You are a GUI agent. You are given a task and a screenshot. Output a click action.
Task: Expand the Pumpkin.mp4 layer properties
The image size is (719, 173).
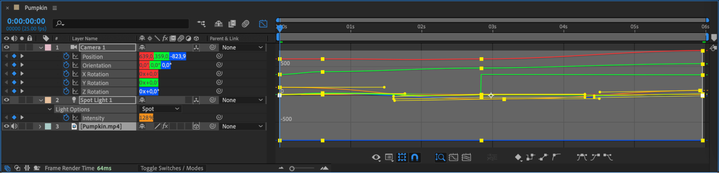(x=40, y=127)
